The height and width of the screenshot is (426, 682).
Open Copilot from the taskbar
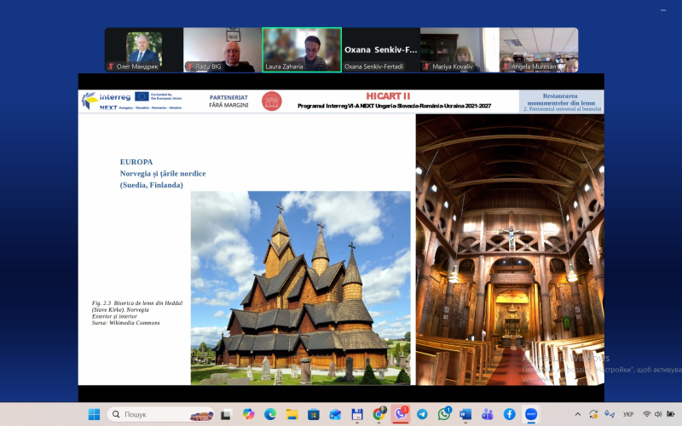(x=248, y=414)
